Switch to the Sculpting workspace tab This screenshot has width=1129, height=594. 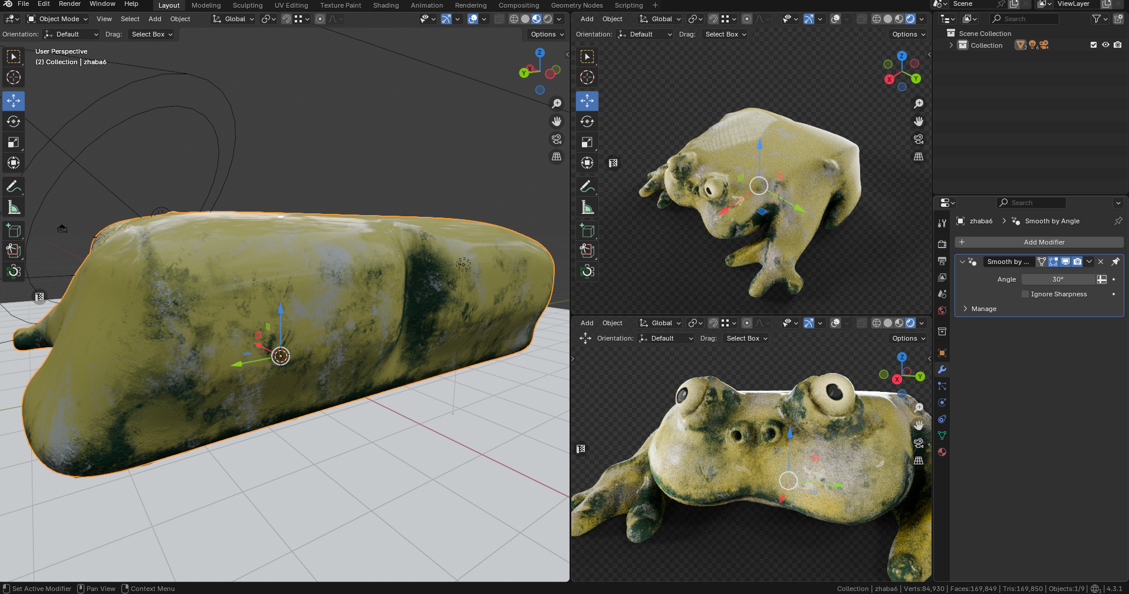(x=248, y=5)
